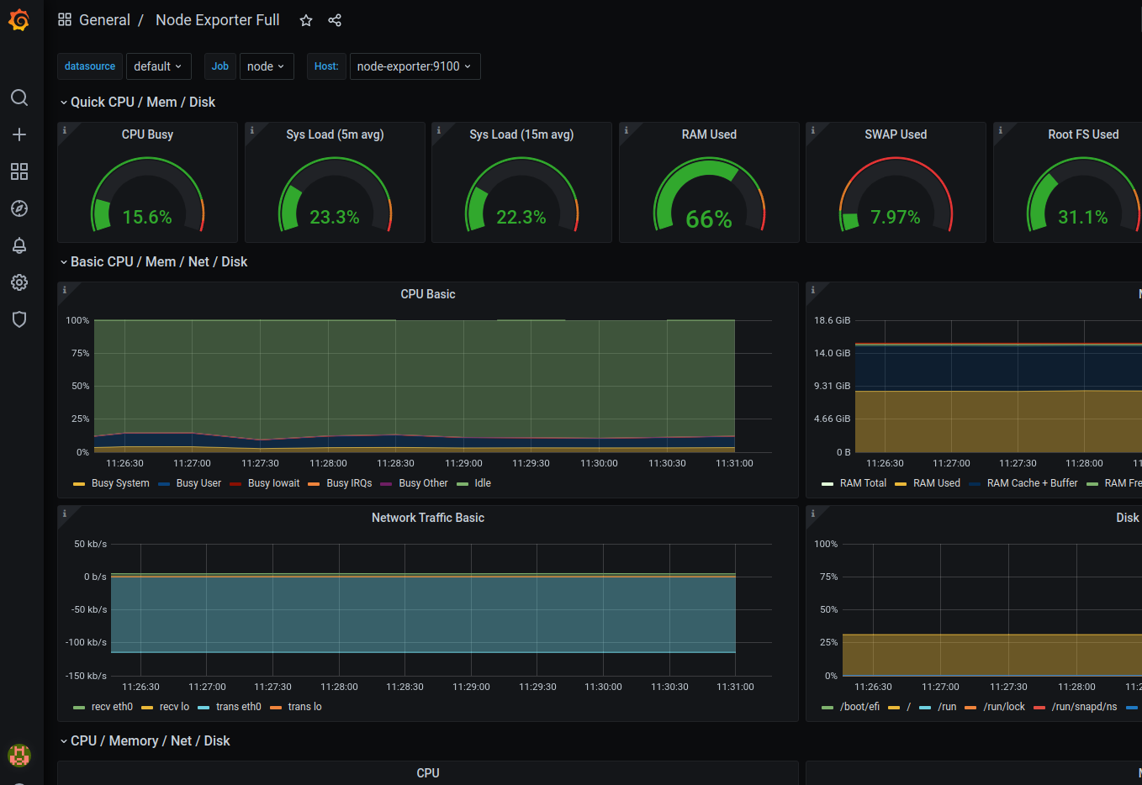Open CPU Busy panel title menu
Viewport: 1142px width, 785px height.
click(x=147, y=134)
